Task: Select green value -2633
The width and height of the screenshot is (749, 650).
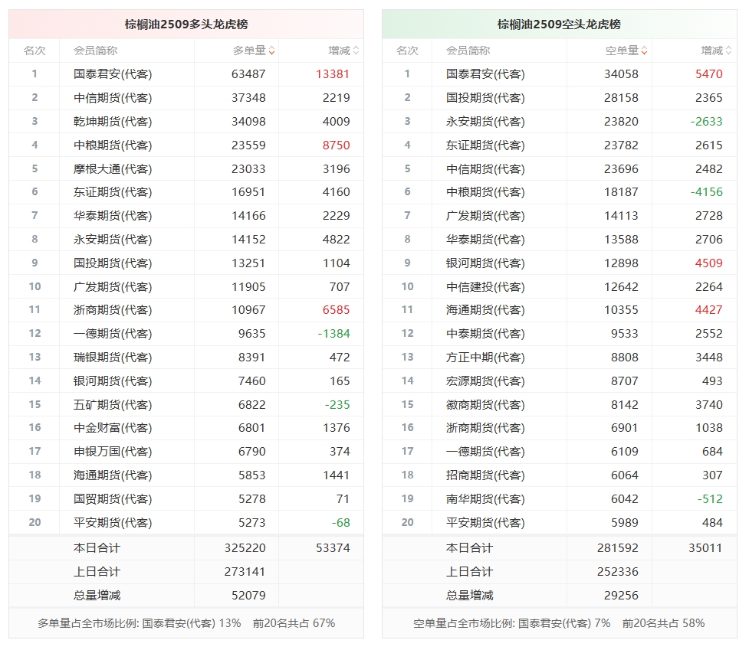Action: [x=707, y=122]
